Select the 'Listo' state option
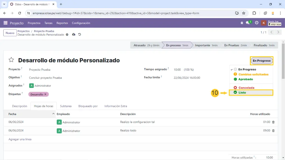This screenshot has height=160, width=285. point(242,92)
